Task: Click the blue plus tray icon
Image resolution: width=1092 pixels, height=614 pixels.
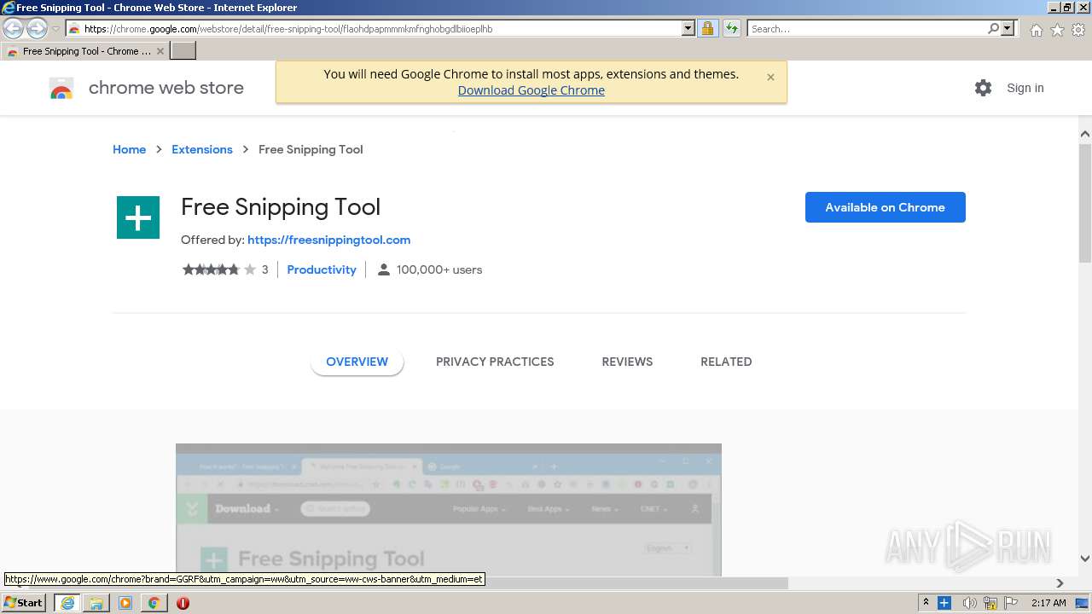Action: pyautogui.click(x=944, y=603)
